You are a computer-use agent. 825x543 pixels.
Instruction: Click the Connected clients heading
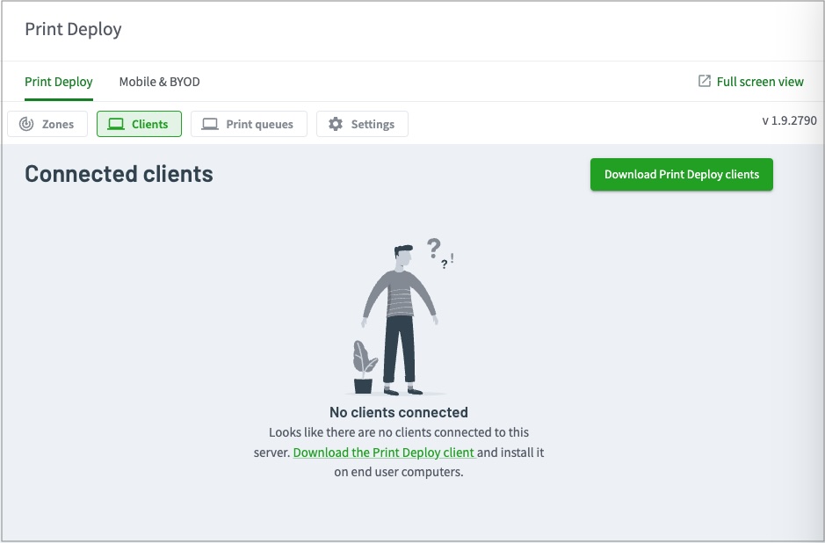[119, 174]
